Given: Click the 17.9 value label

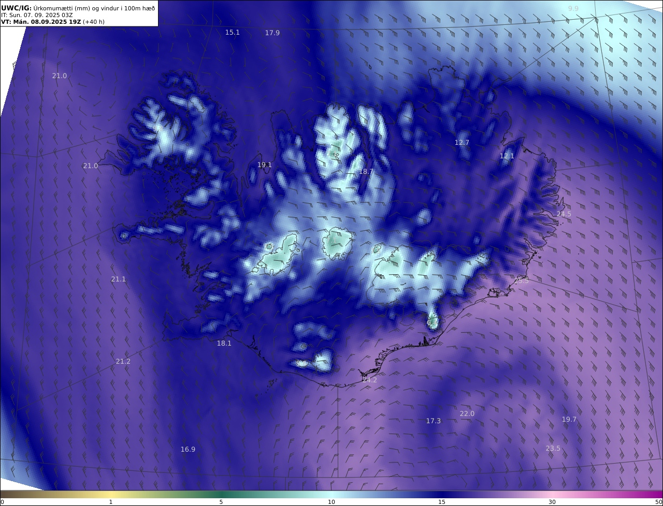Looking at the screenshot, I should pos(272,33).
